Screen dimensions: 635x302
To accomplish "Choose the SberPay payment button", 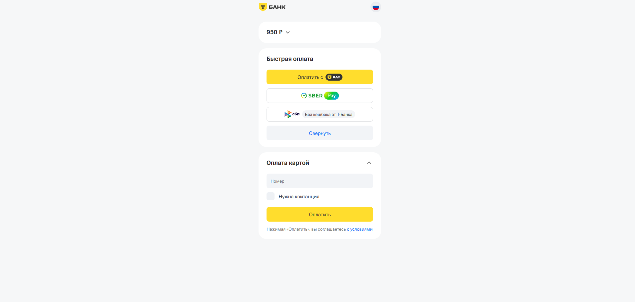I will click(x=320, y=96).
